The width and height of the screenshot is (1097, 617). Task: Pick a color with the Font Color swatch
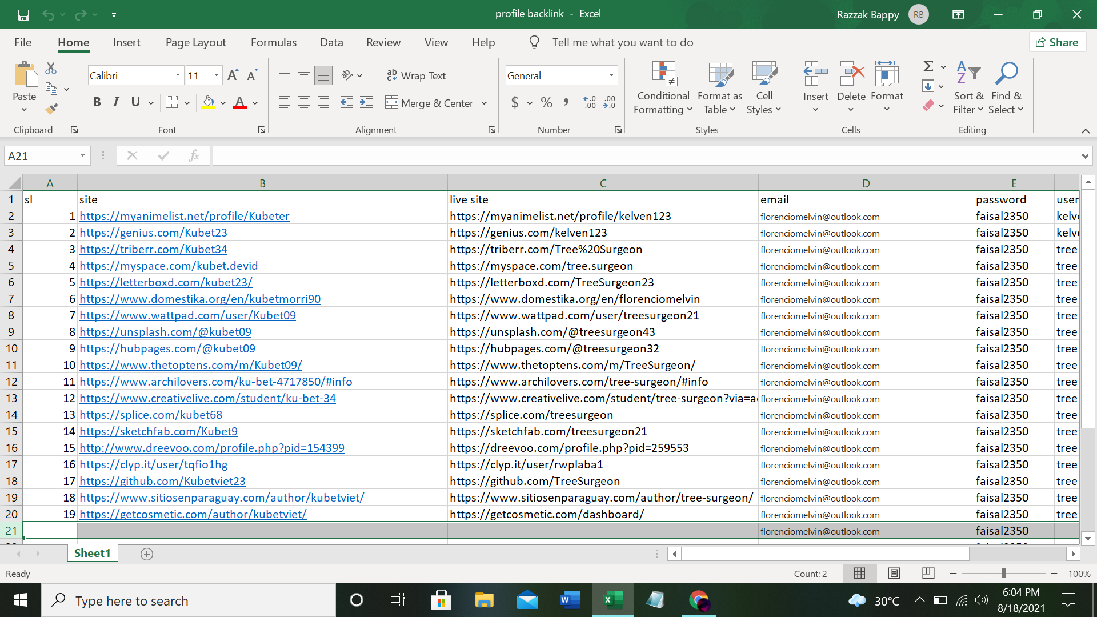coord(239,103)
